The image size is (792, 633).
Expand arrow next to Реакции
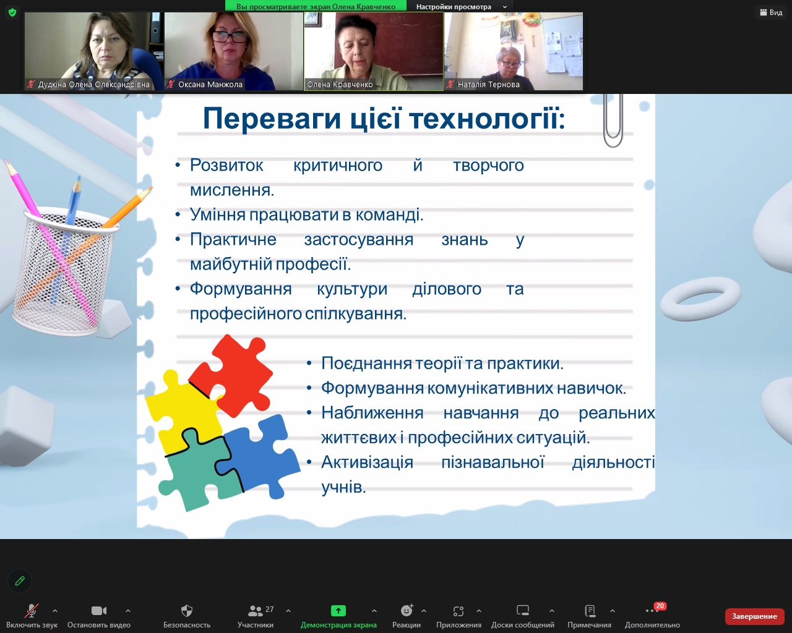pyautogui.click(x=424, y=611)
